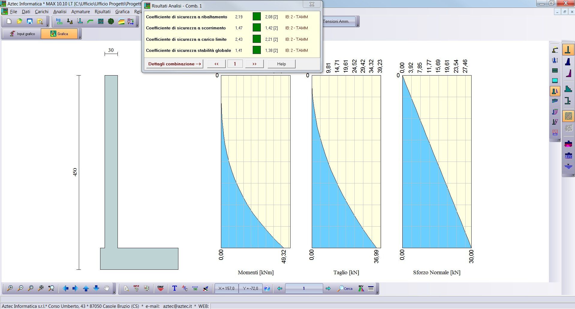Click the Save floppy disk icon

coord(29,21)
